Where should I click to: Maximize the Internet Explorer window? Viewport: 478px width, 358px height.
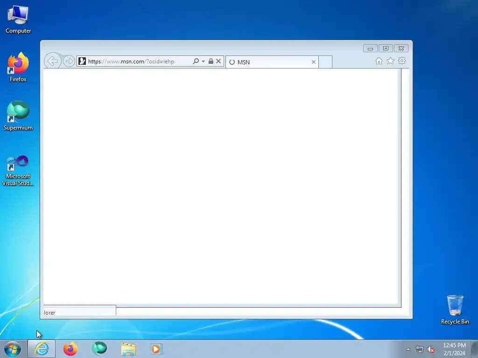(x=386, y=48)
